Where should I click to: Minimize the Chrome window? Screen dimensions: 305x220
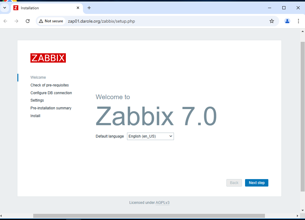[270, 8]
